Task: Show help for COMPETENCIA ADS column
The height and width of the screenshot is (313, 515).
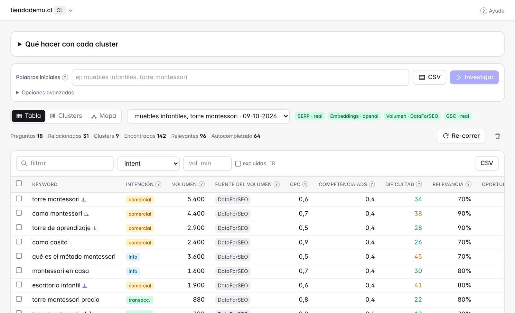Action: (372, 184)
